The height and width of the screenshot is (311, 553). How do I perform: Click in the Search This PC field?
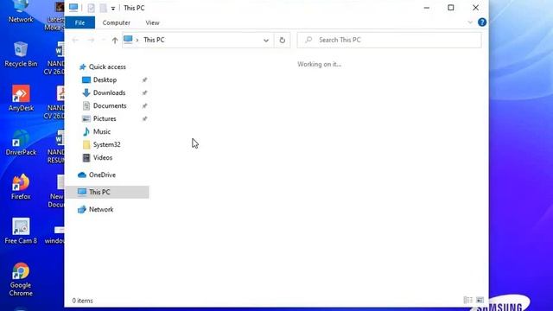390,40
